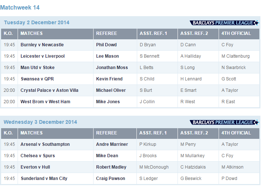Open Leicester v Liverpool fixture

43,56
